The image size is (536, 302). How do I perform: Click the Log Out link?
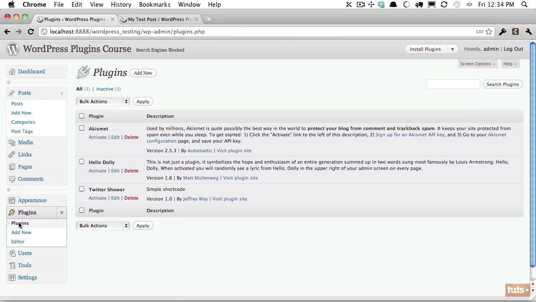[513, 49]
